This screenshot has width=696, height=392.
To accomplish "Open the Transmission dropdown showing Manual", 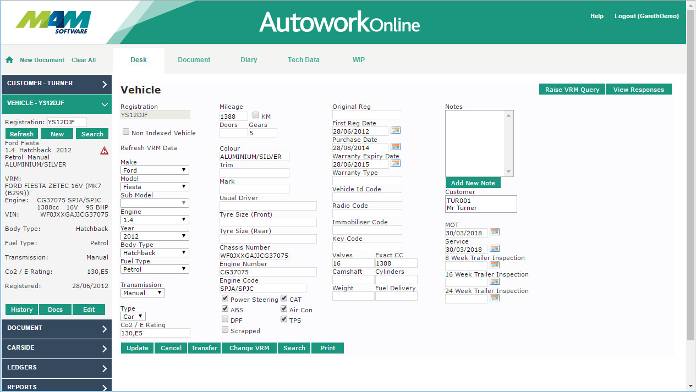I will pos(143,293).
